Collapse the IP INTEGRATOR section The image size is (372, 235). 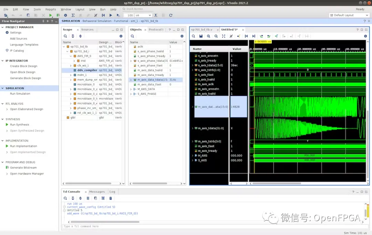[x=3, y=61]
